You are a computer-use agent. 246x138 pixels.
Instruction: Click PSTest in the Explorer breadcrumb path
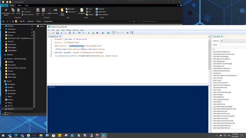(38, 21)
